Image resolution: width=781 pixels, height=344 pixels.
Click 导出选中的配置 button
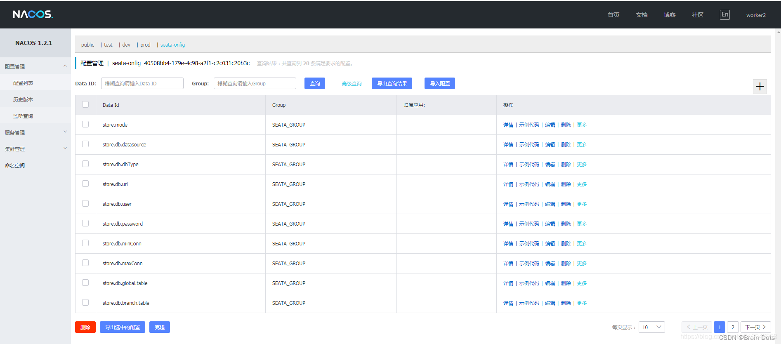(x=123, y=327)
